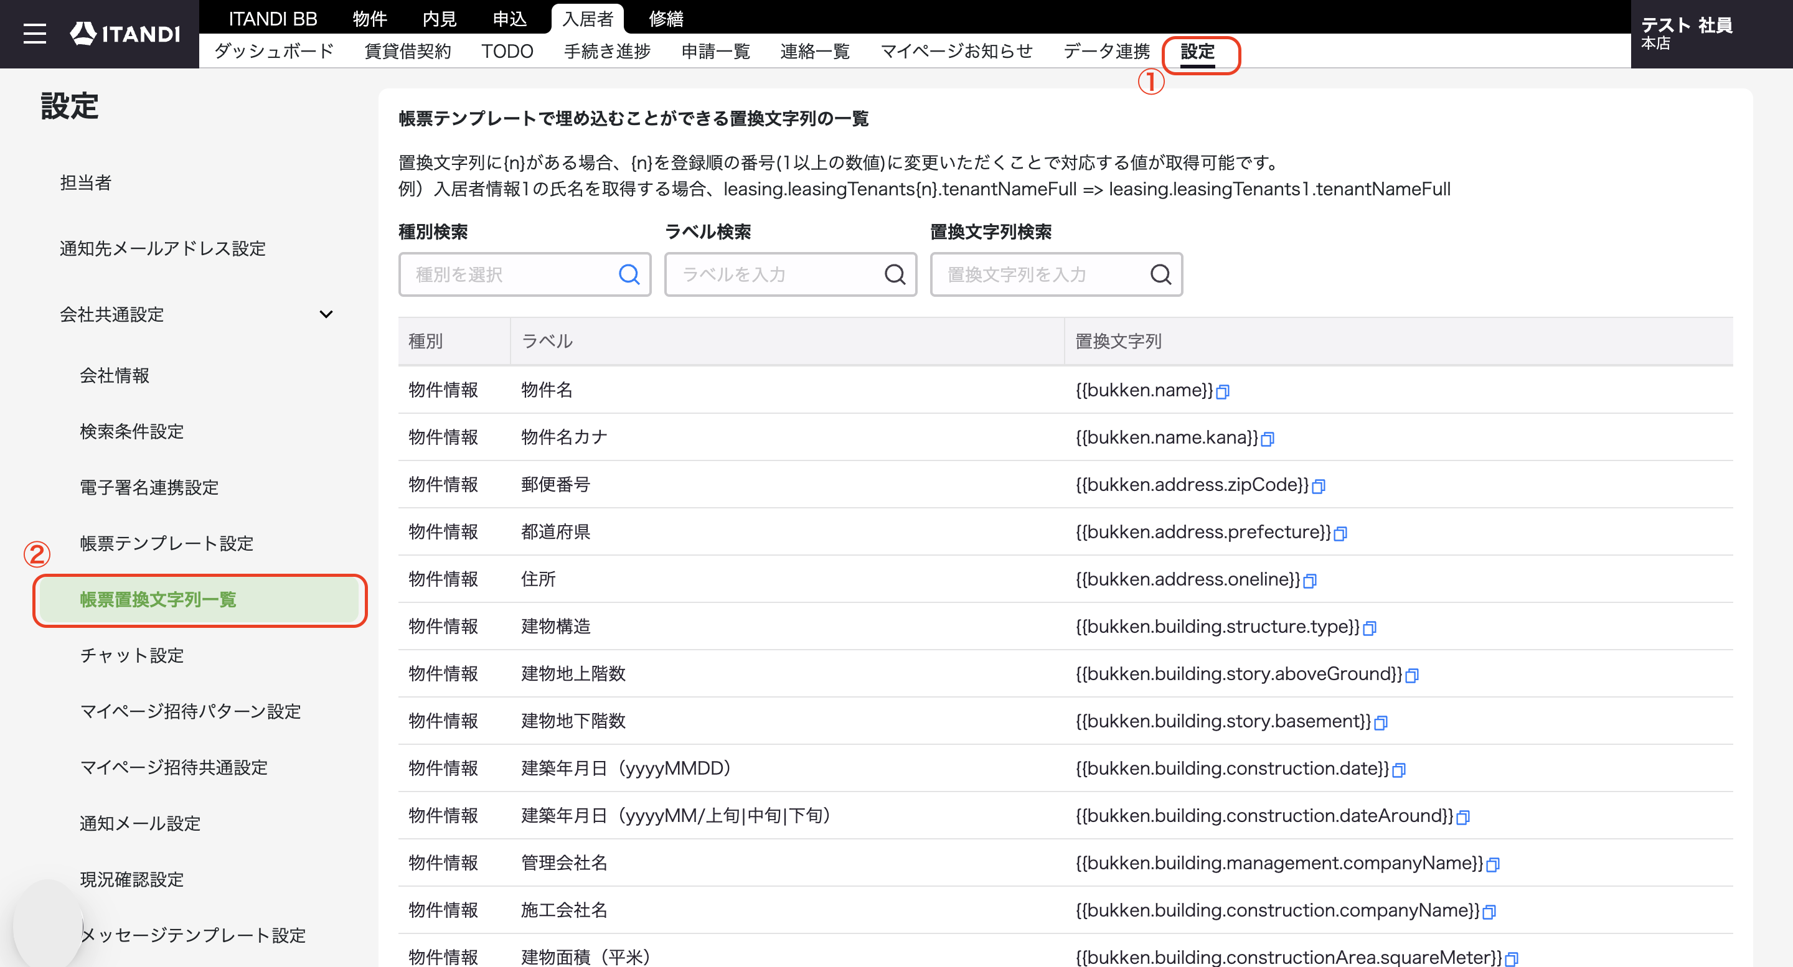Open 現況確認設定 in the sidebar
The width and height of the screenshot is (1793, 967).
132,879
